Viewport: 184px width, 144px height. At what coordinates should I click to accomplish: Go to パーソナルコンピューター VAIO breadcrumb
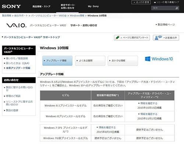[x=49, y=15]
